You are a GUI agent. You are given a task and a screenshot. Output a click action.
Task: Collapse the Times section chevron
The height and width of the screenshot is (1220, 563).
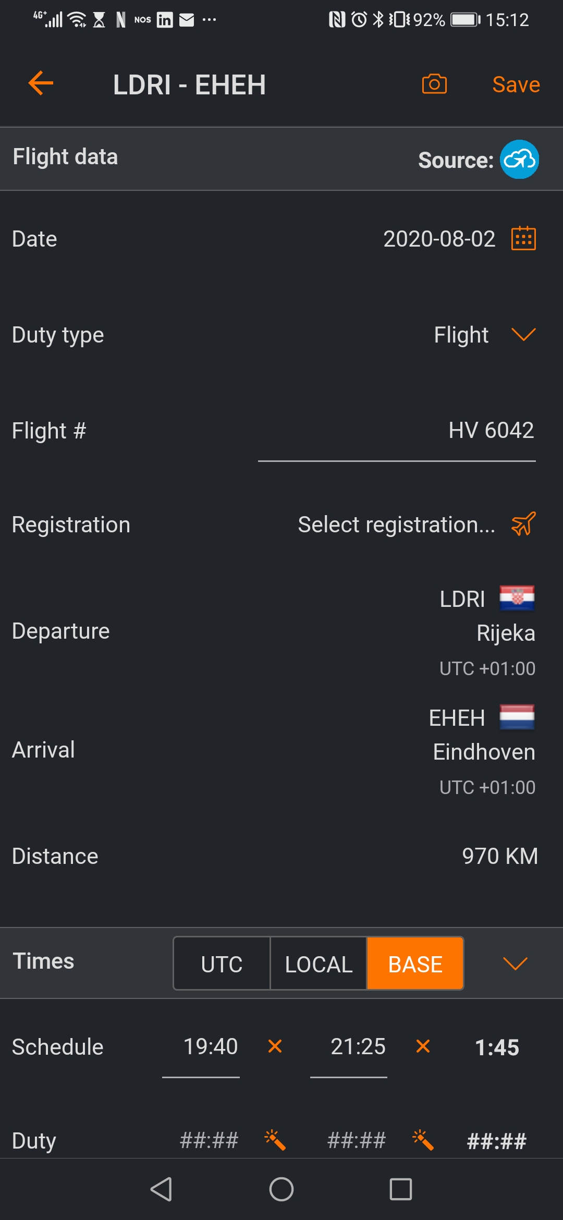(515, 963)
